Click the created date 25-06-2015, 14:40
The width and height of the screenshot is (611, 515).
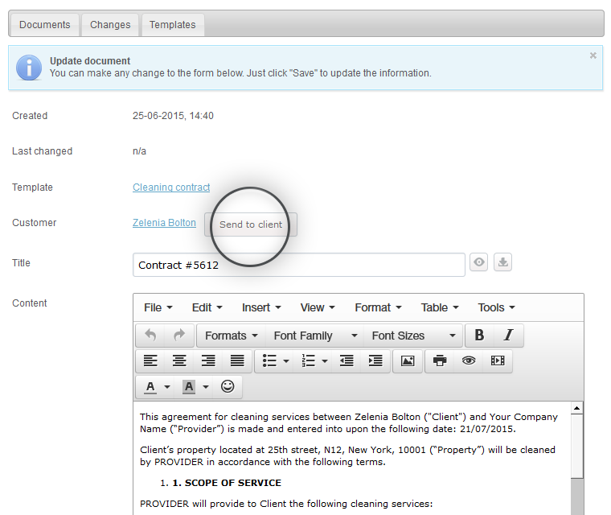click(173, 116)
